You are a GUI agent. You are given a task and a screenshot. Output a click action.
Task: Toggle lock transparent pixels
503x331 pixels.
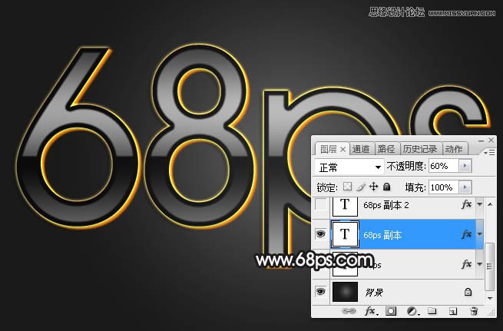coord(347,187)
